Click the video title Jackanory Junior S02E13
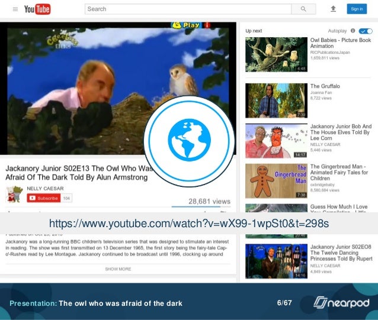The width and height of the screenshot is (378, 320). click(79, 173)
